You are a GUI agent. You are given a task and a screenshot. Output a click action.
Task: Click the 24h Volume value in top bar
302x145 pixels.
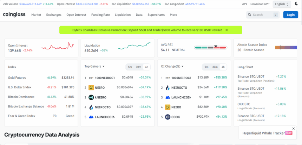[31, 4]
